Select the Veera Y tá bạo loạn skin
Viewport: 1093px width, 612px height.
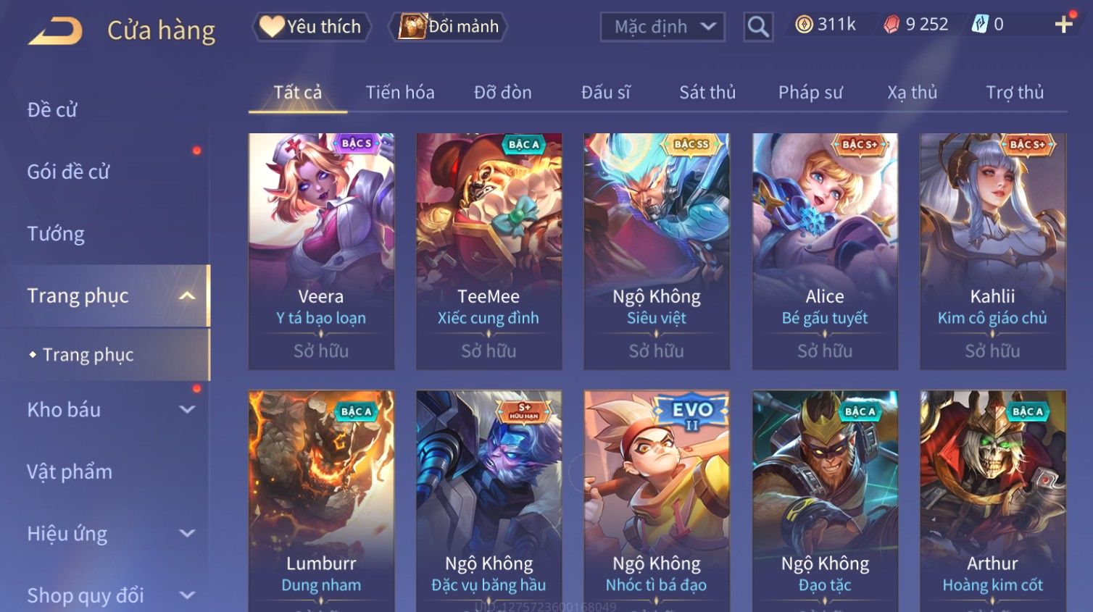321,251
